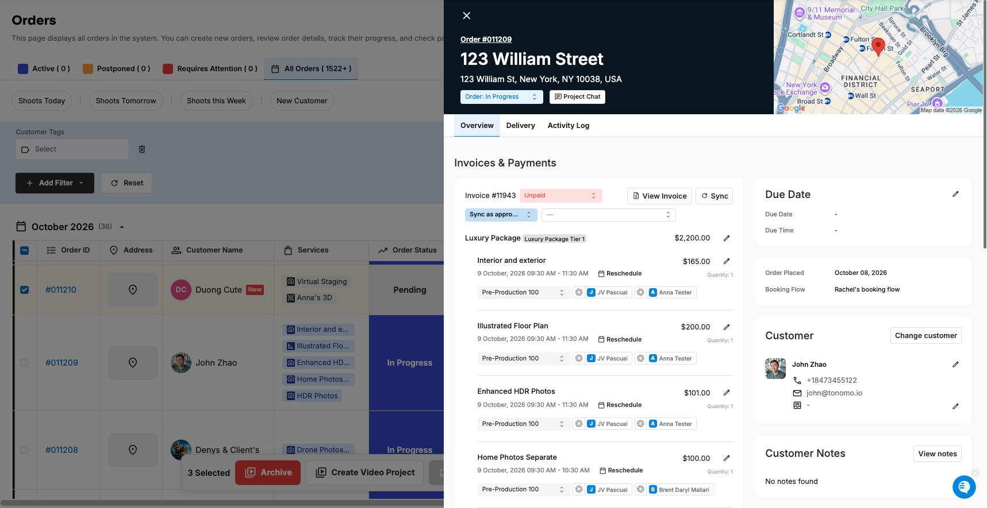Toggle the select-all header checkbox
The width and height of the screenshot is (987, 508).
tap(25, 250)
